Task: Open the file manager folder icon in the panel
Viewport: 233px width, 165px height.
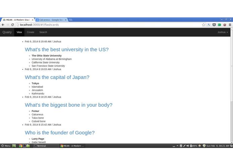Action: point(28,146)
